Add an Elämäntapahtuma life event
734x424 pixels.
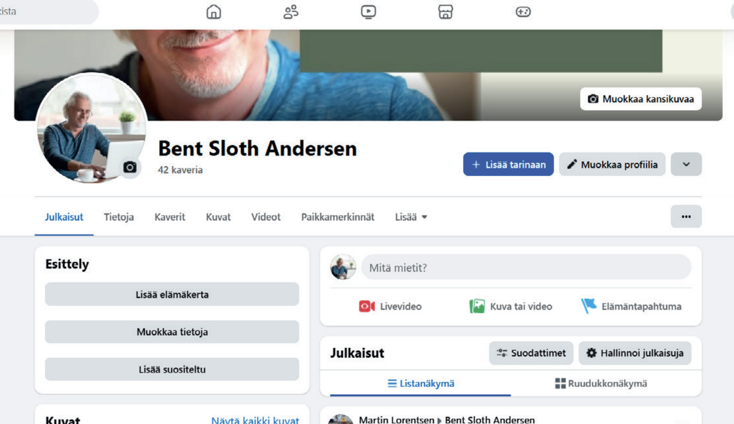coord(631,306)
